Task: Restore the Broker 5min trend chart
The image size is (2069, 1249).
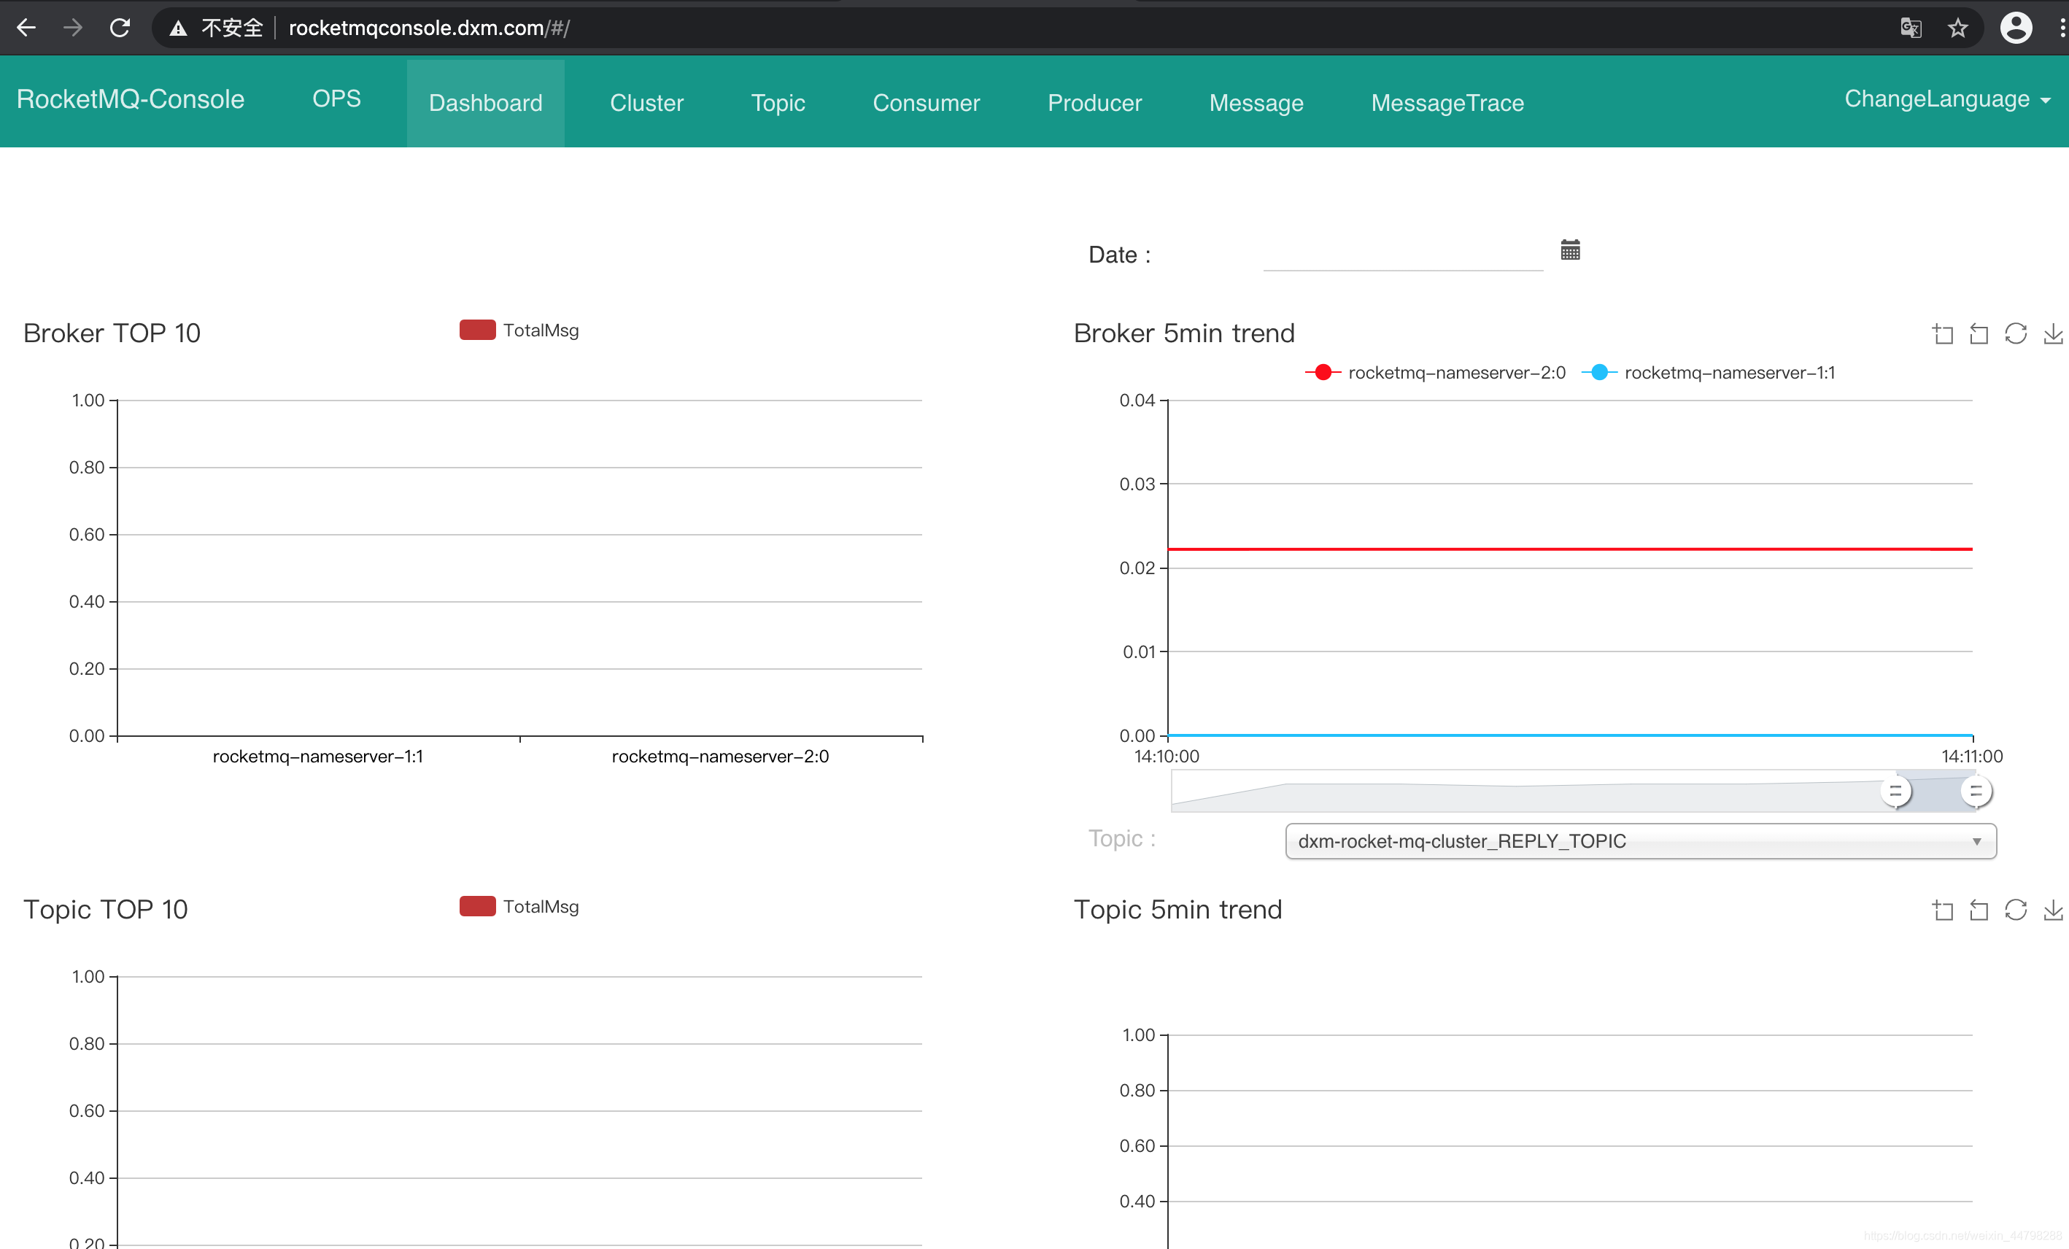Action: (x=2015, y=334)
